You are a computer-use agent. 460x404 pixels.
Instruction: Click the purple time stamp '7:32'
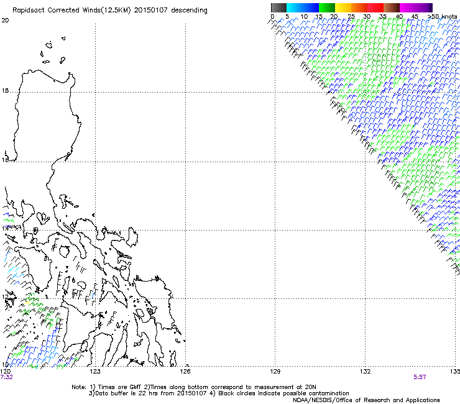(x=6, y=377)
